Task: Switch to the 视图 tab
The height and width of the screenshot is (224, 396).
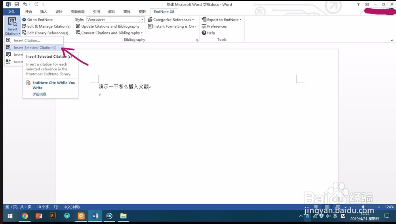Action: click(x=142, y=11)
